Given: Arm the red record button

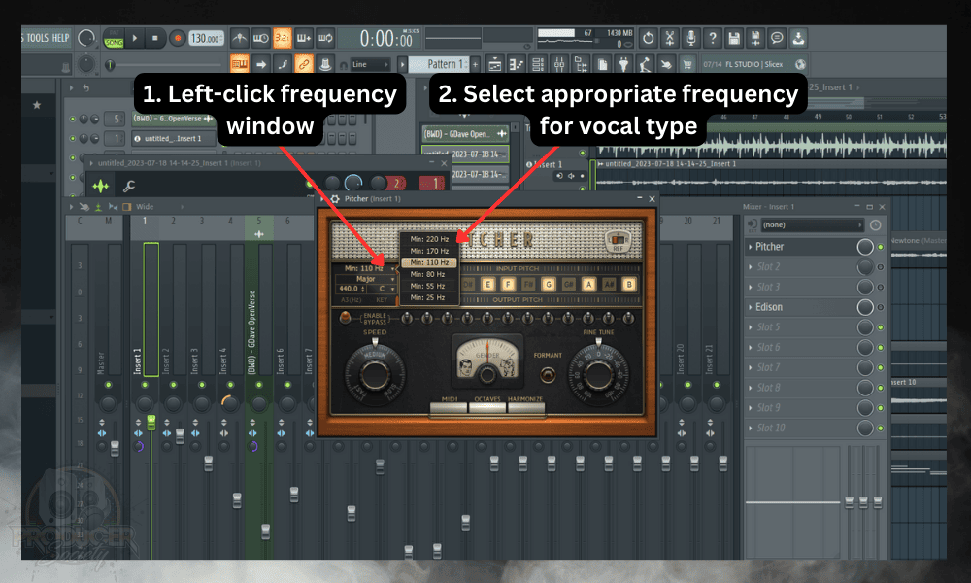Looking at the screenshot, I should pyautogui.click(x=177, y=39).
